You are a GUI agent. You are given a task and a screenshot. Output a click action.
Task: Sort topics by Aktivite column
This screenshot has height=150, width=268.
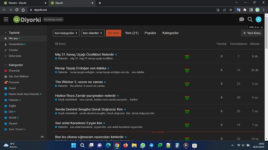[255, 44]
